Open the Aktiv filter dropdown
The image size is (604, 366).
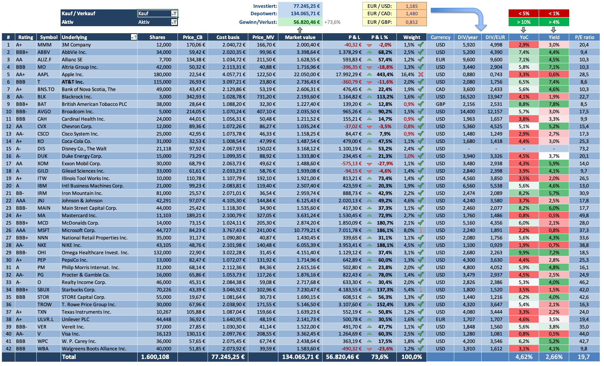[174, 22]
